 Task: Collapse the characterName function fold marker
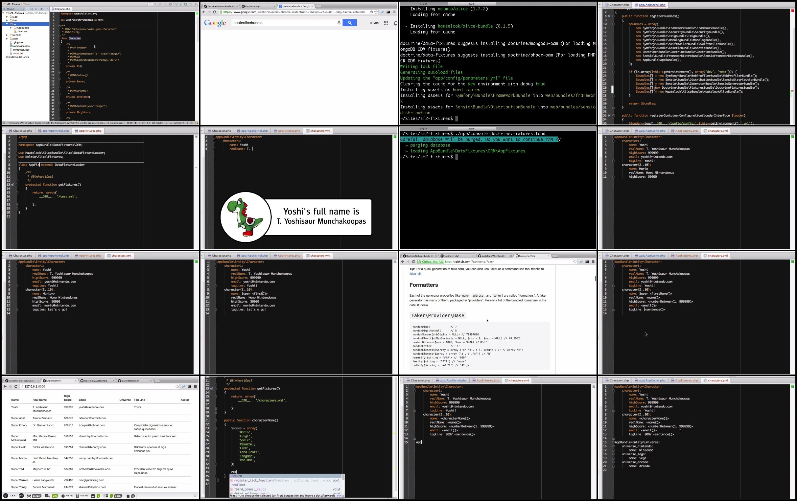tap(216, 420)
